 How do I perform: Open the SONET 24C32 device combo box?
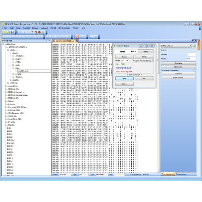coord(176,46)
